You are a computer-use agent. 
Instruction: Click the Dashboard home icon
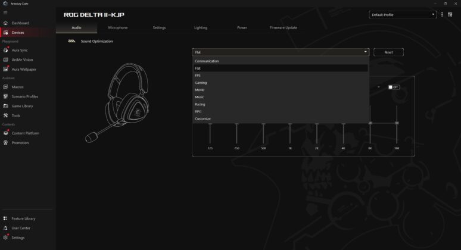click(5, 23)
